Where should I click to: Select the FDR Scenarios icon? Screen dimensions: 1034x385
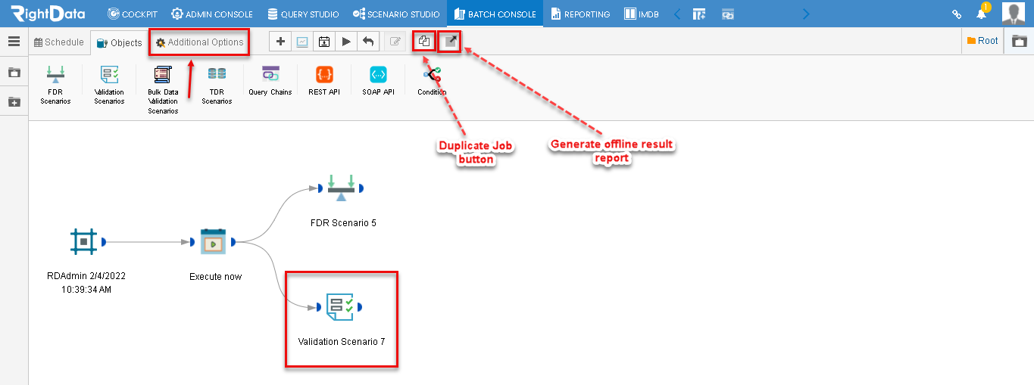(55, 74)
